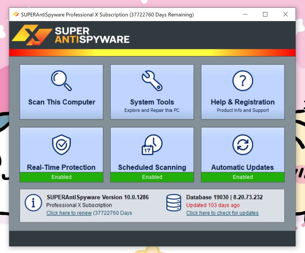
Task: Minimize the SUPERAntiSpyware window
Action: (x=245, y=14)
